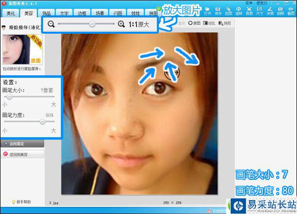Click the 提意见 feedback link
Screen dimensions: 297x214
(261, 3)
